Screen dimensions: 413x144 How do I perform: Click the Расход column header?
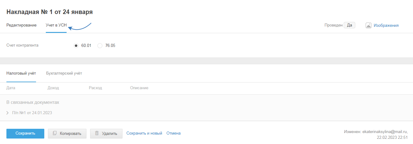95,88
